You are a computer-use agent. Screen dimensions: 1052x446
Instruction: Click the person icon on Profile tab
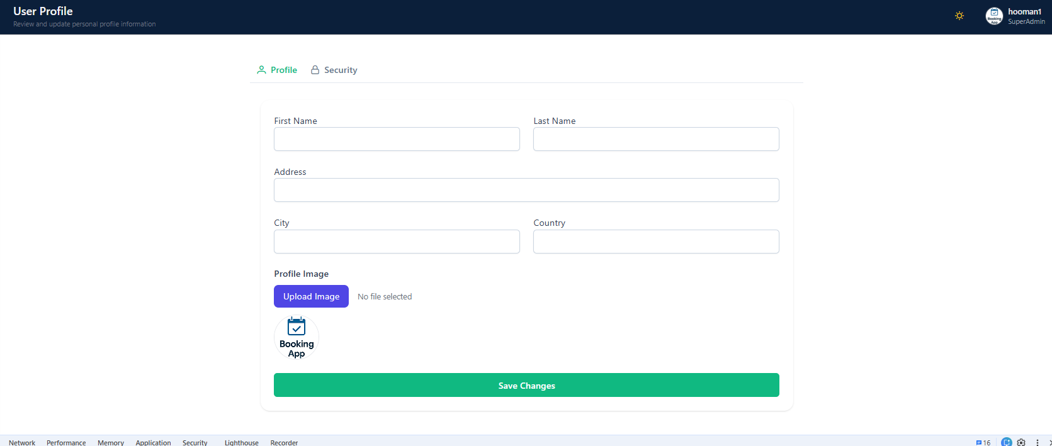pos(261,70)
